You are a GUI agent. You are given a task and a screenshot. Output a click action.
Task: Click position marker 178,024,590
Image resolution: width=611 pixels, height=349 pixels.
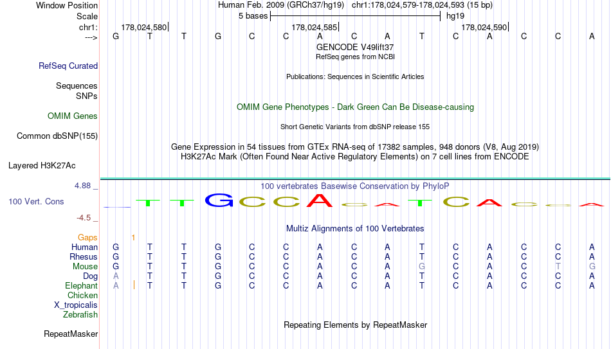[485, 27]
